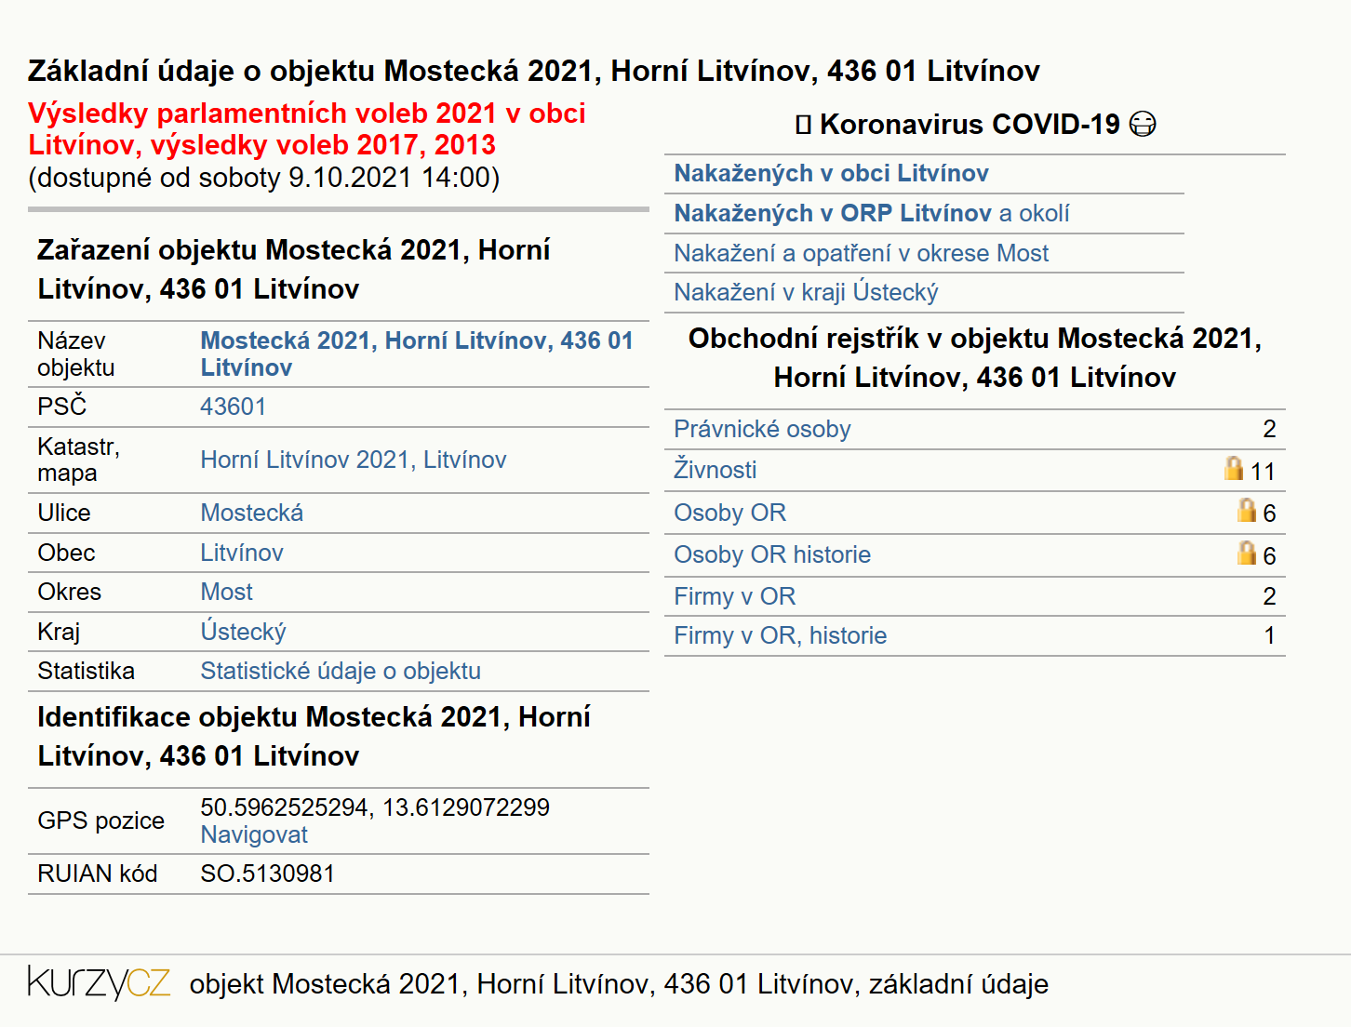The image size is (1351, 1027).
Task: Click object name link Mostecká 2021, Horní Litvínov
Action: [417, 353]
